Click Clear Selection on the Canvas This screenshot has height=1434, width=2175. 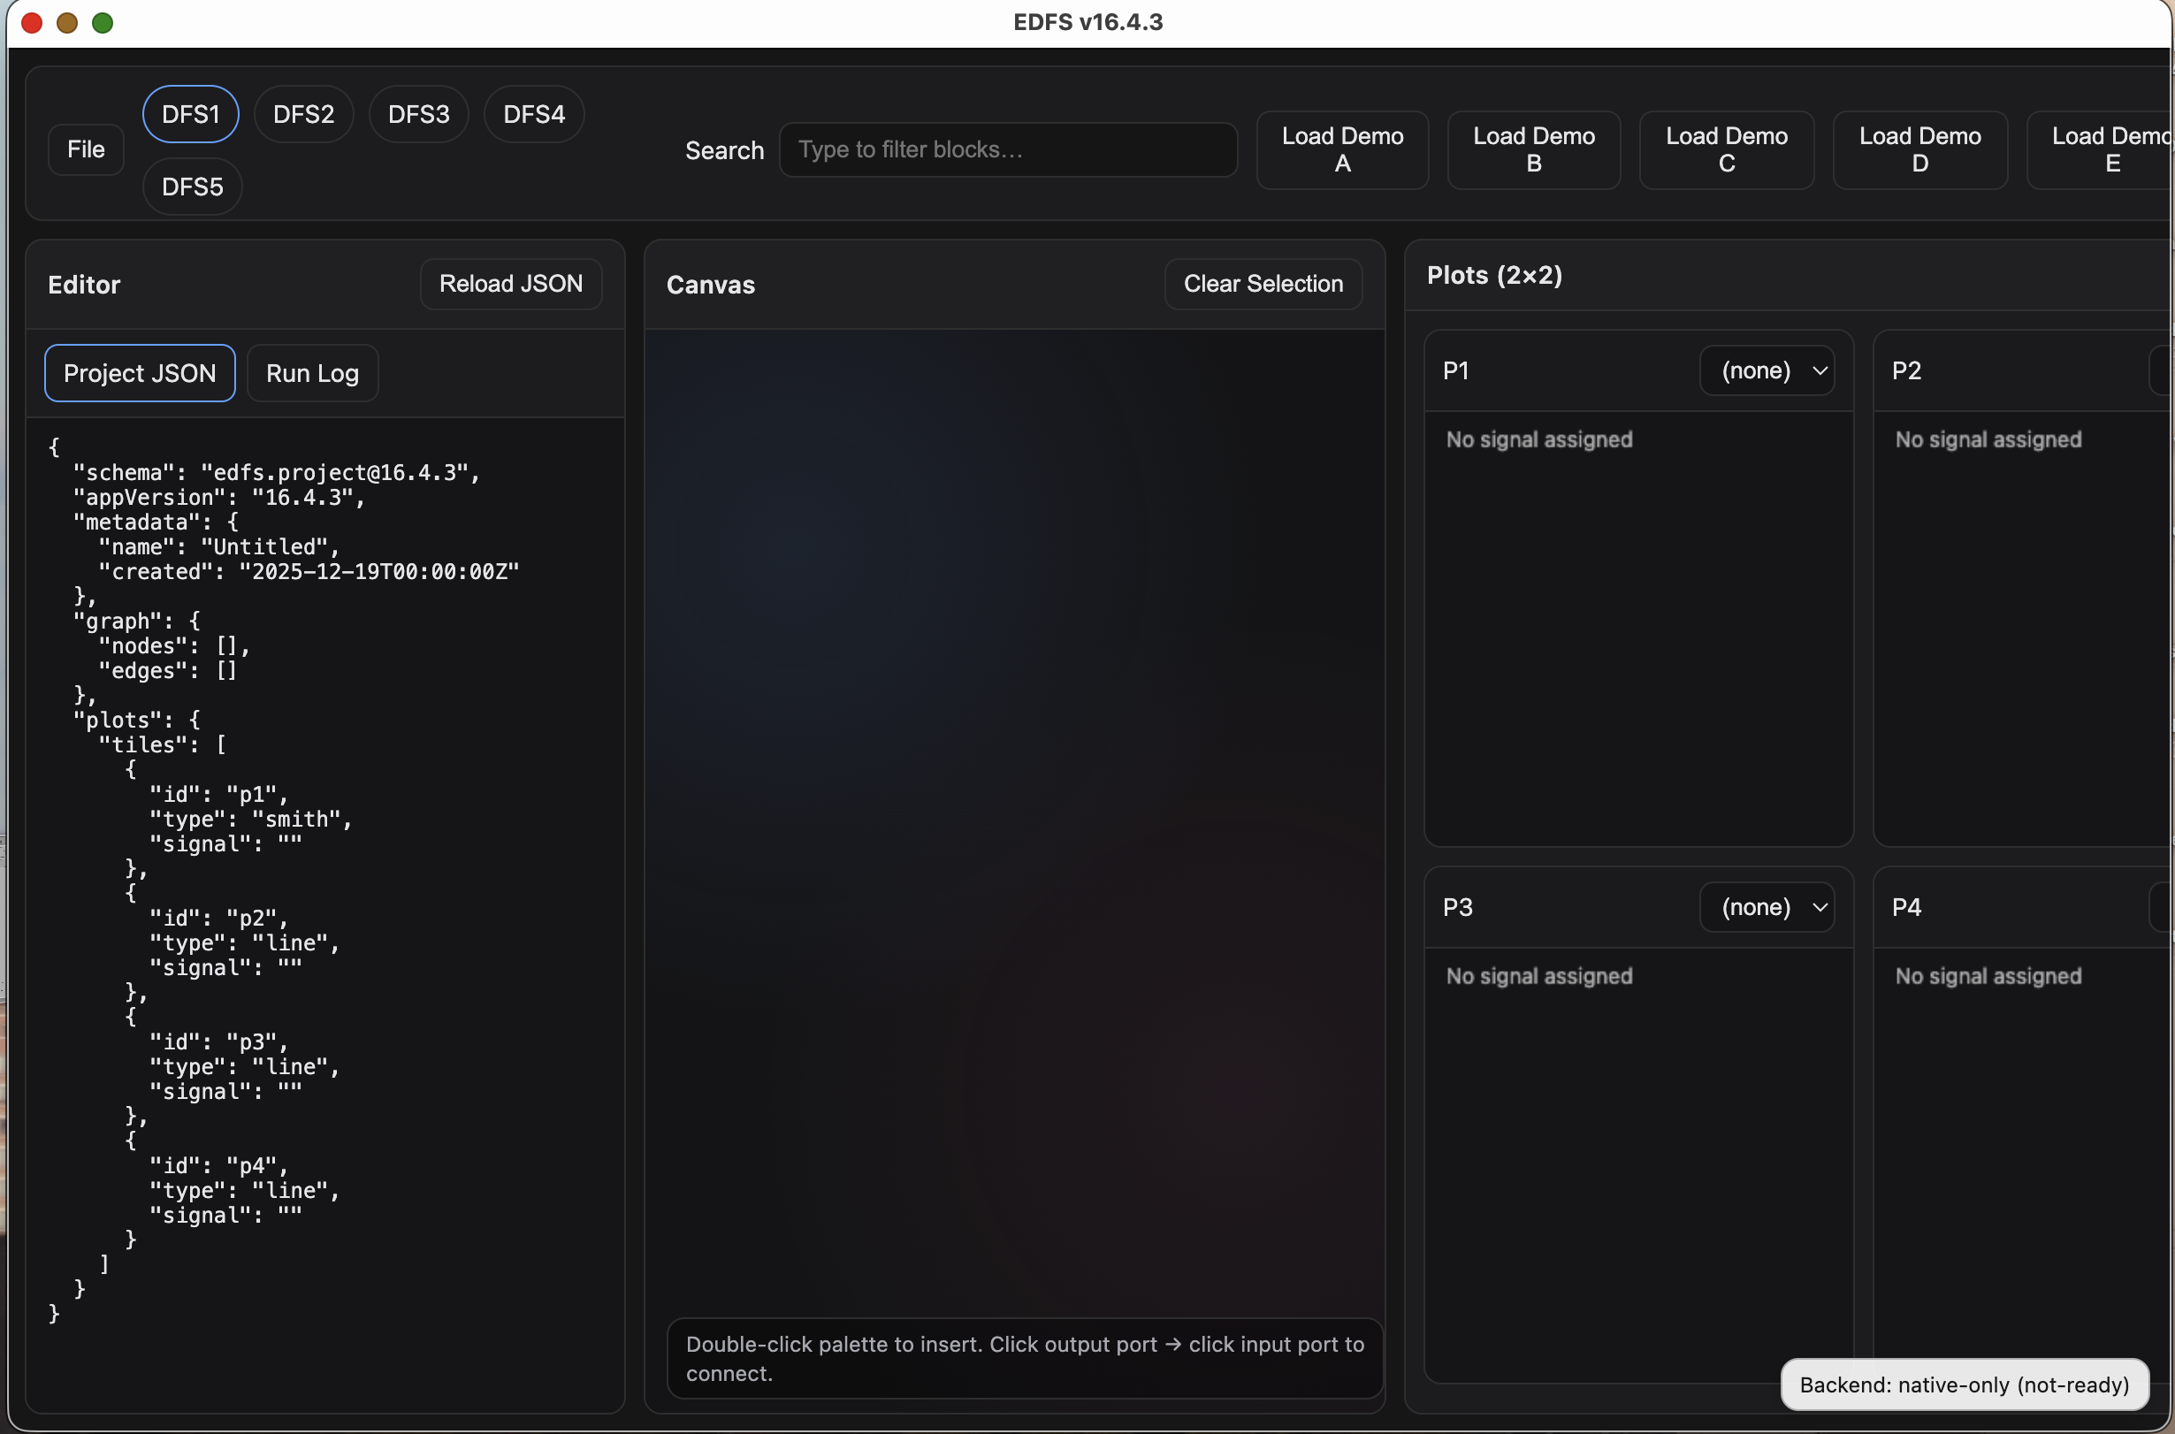click(1263, 284)
